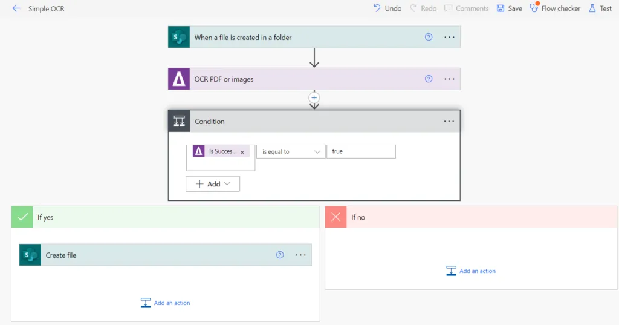Expand the 'is equal to' operator dropdown
This screenshot has width=619, height=325.
(291, 152)
